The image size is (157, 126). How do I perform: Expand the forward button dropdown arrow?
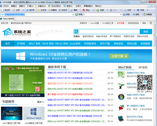click(x=120, y=10)
